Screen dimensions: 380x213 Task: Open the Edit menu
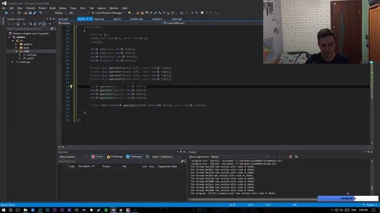[11, 8]
